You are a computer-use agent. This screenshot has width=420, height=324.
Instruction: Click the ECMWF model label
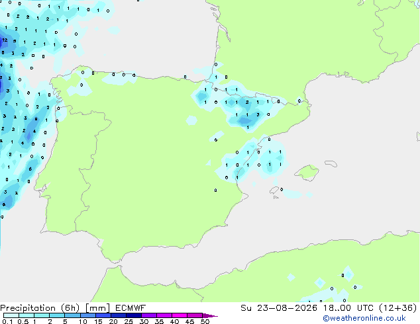pos(131,308)
